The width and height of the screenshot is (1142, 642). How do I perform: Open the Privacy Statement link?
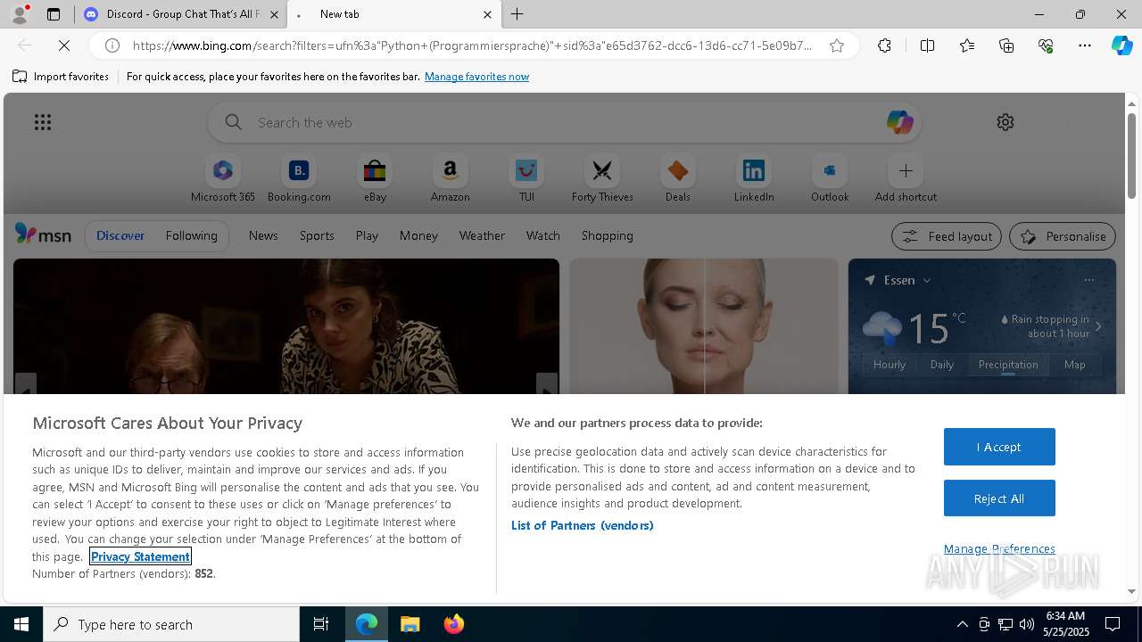(140, 556)
